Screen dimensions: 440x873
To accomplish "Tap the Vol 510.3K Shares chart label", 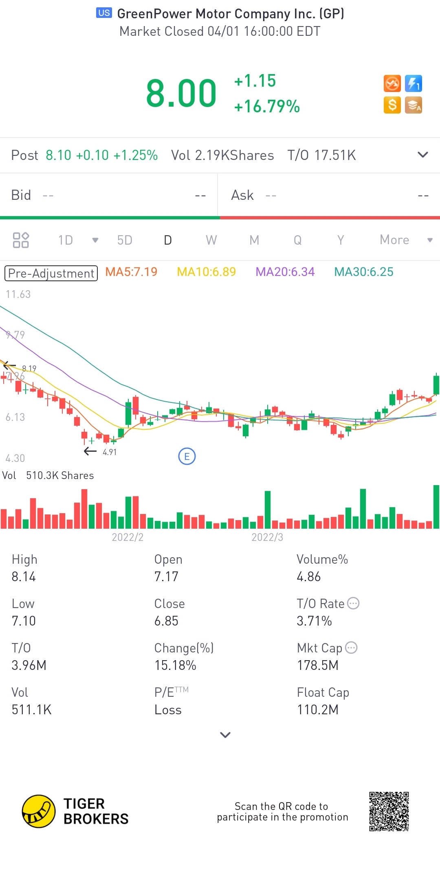I will coord(48,475).
